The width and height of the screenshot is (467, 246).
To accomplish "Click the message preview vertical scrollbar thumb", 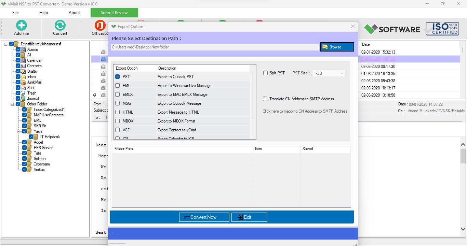I will (x=463, y=156).
